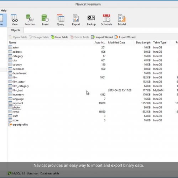Click the modified date 2013-04-23 15:17:08
Image resolution: width=178 pixels, height=178 pixels.
[120, 90]
